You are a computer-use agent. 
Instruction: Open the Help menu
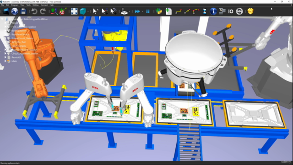52,5
